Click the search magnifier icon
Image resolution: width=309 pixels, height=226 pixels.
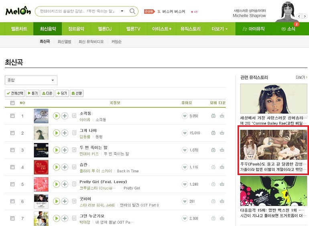[x=132, y=11]
